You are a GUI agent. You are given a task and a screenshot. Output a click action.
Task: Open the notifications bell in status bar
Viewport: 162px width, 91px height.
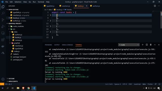[159, 84]
